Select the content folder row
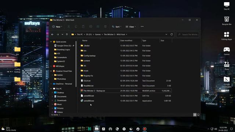This screenshot has width=235, height=132. [x=126, y=61]
